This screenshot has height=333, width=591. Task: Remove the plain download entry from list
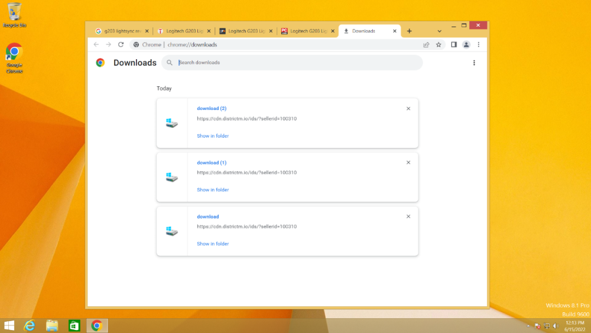pyautogui.click(x=408, y=216)
